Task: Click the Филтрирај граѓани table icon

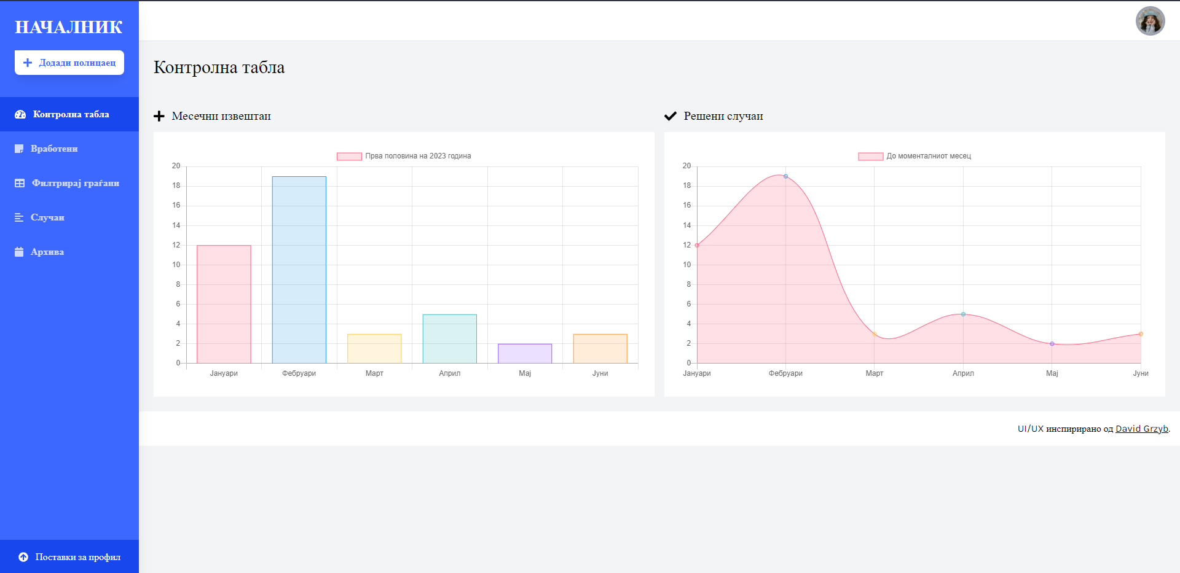Action: (x=20, y=183)
